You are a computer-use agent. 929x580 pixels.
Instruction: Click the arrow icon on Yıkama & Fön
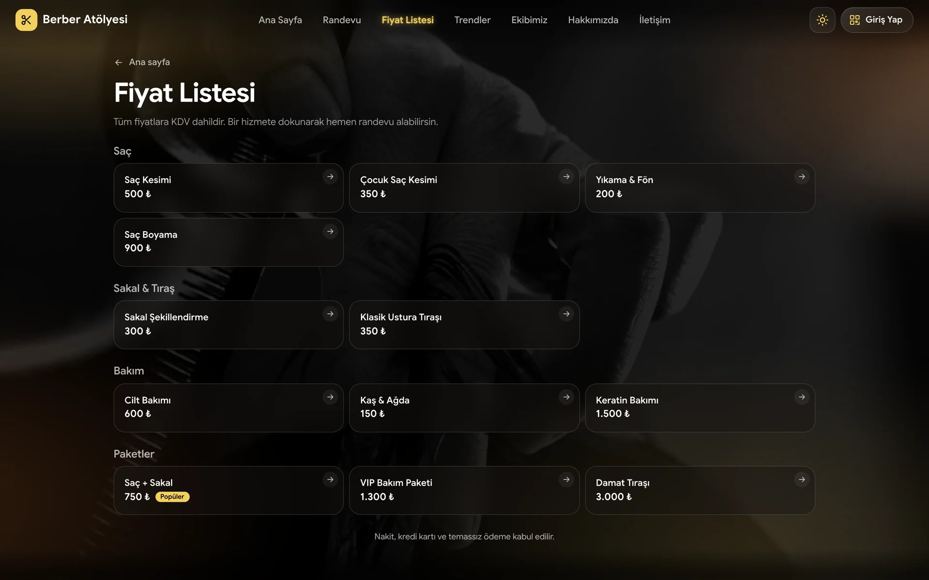coord(802,177)
